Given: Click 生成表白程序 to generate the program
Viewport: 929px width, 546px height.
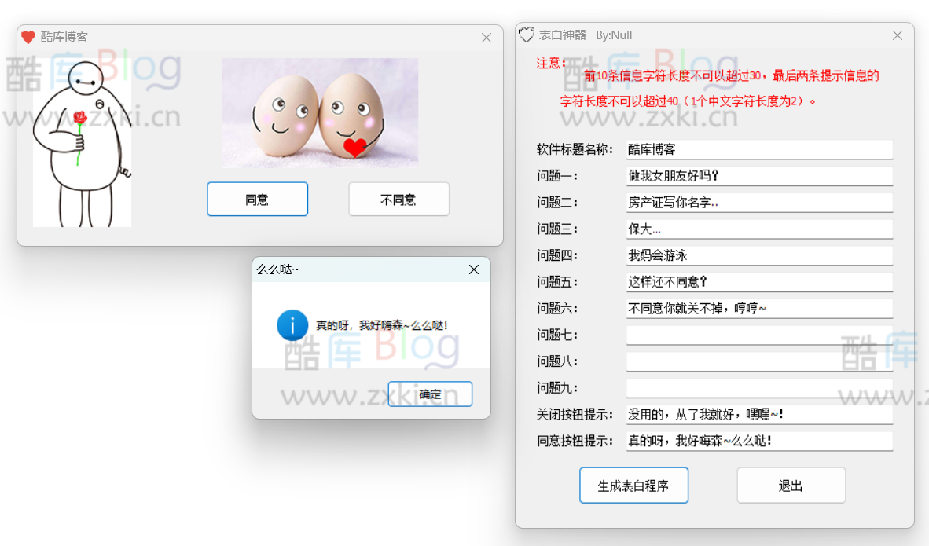Looking at the screenshot, I should pos(633,485).
